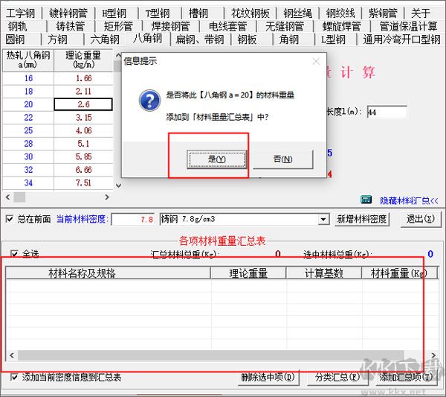Click the 当前材料密度 value field 7.8

pyautogui.click(x=133, y=219)
